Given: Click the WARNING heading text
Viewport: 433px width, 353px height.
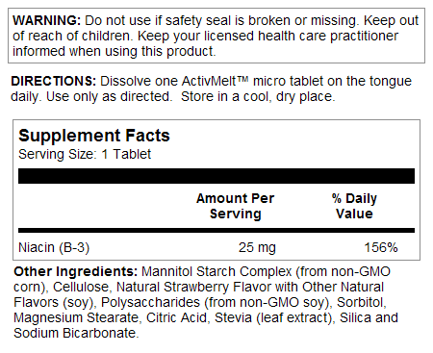Looking at the screenshot, I should click(47, 20).
